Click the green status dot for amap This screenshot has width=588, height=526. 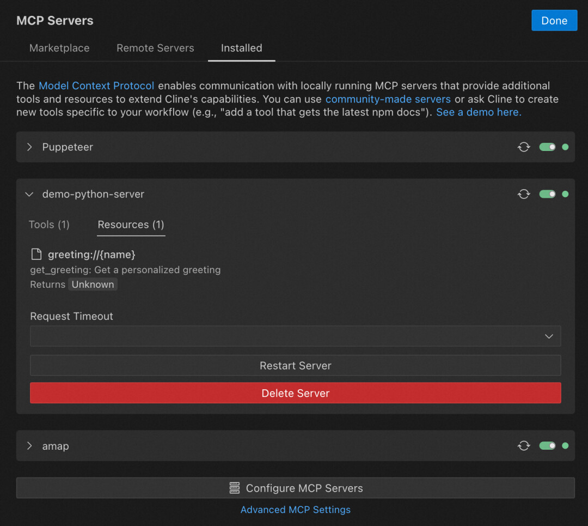tap(565, 446)
